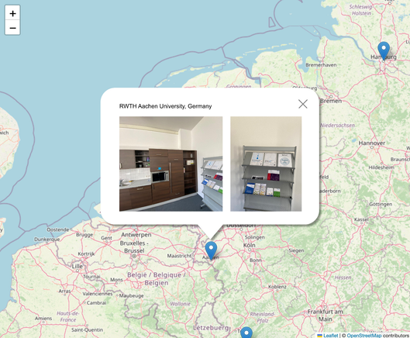
Task: Click the Antwerpen city label
Action: [136, 235]
